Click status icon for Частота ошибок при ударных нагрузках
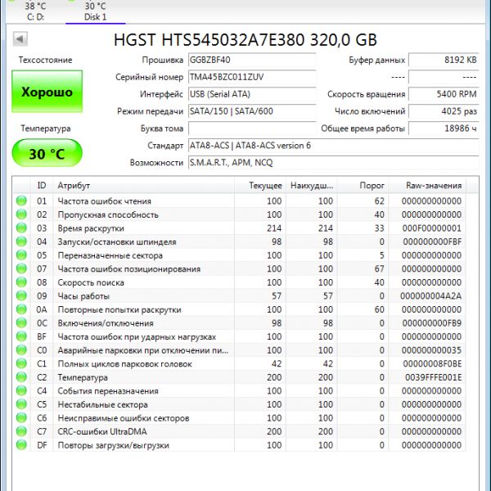Image resolution: width=491 pixels, height=491 pixels. point(21,336)
